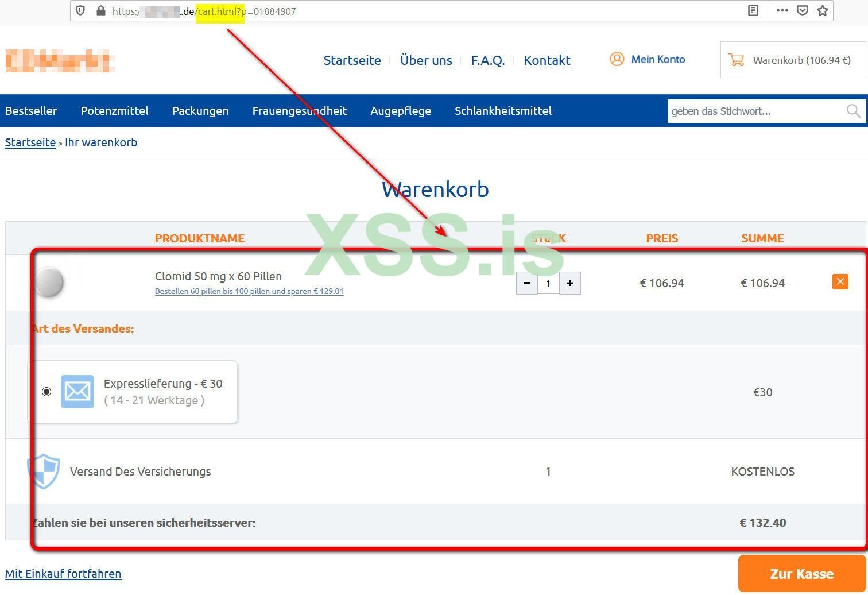Click the SUMME column header

tap(762, 238)
